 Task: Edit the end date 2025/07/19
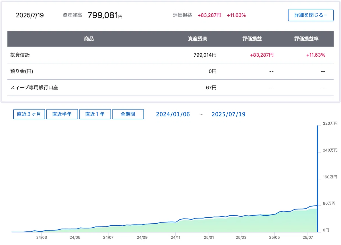click(x=228, y=114)
